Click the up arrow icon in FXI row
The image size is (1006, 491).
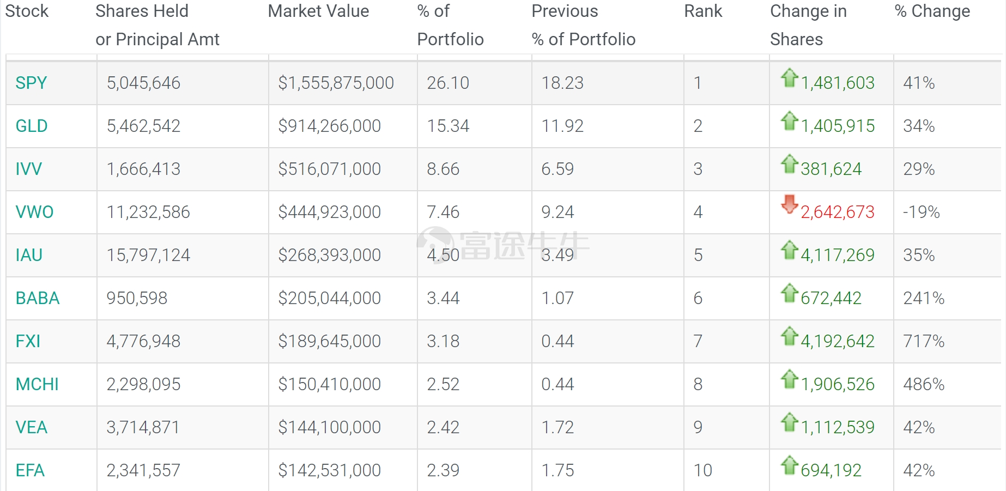coord(789,336)
